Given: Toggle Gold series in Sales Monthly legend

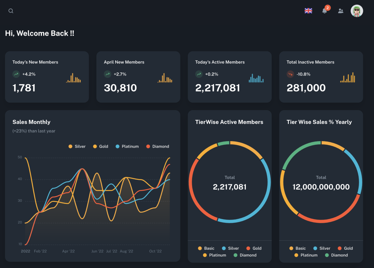Looking at the screenshot, I should [100, 146].
